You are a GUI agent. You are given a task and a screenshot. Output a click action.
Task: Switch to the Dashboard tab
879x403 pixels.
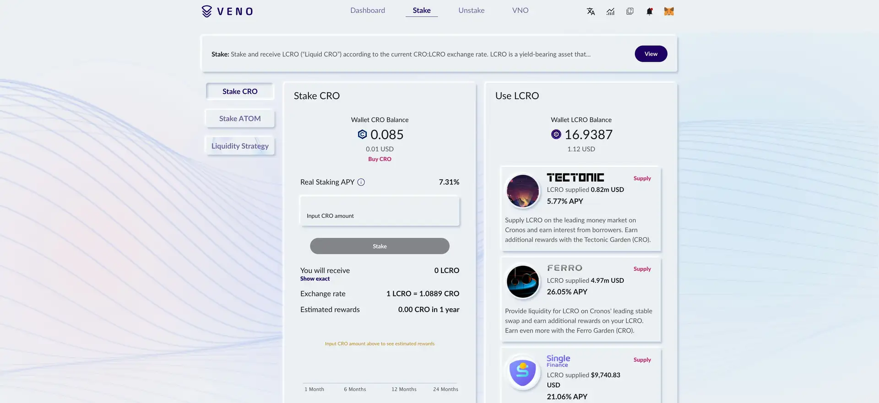pyautogui.click(x=368, y=11)
